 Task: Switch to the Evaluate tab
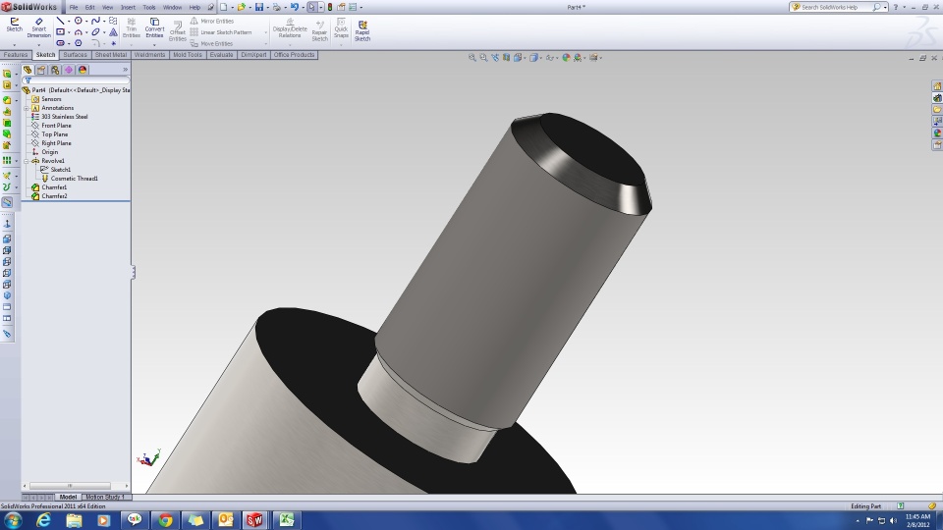coord(221,55)
